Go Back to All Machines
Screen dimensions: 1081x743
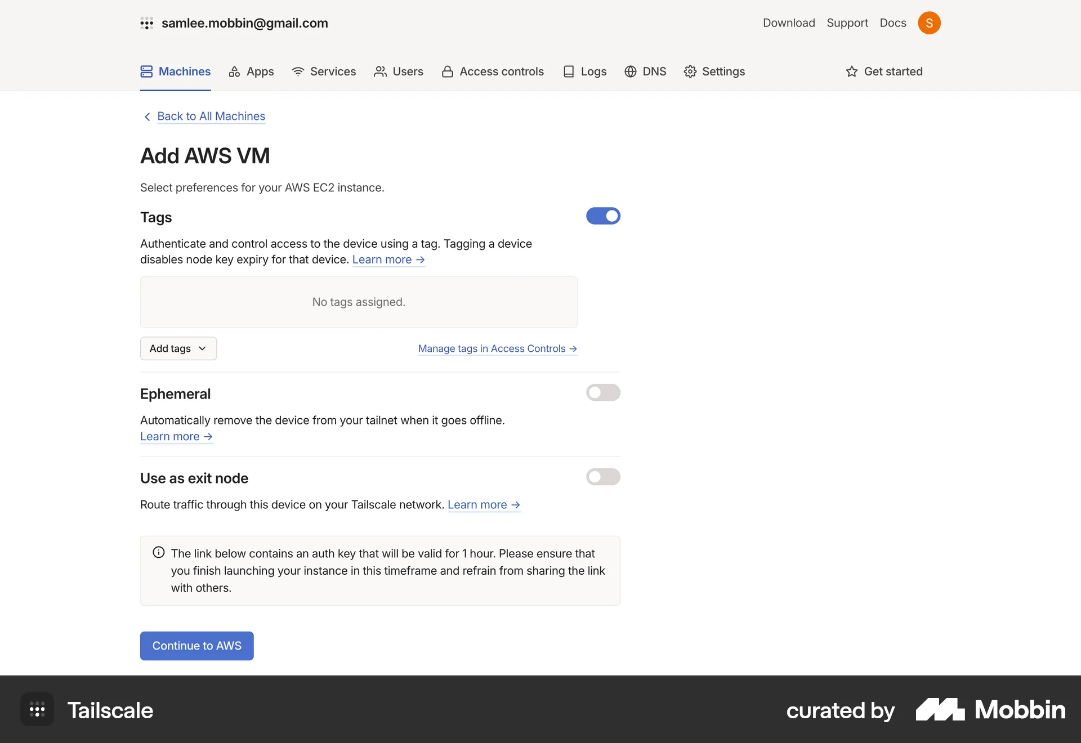click(211, 117)
